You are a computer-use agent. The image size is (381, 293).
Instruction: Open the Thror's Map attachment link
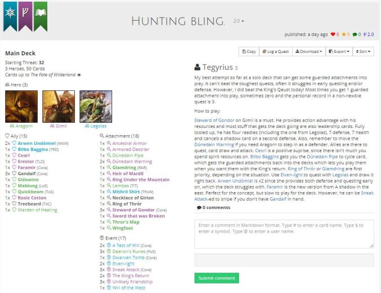[x=126, y=223]
